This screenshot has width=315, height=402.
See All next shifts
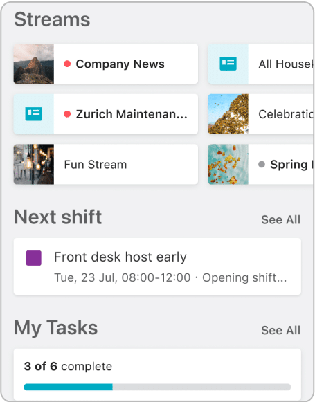click(x=280, y=220)
